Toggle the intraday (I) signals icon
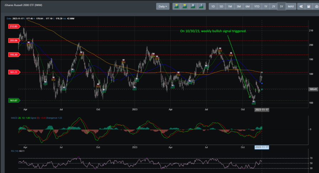The image size is (319, 173). (201, 6)
